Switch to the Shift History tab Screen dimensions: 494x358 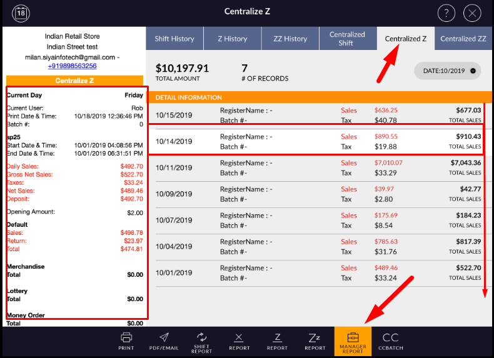tap(174, 39)
